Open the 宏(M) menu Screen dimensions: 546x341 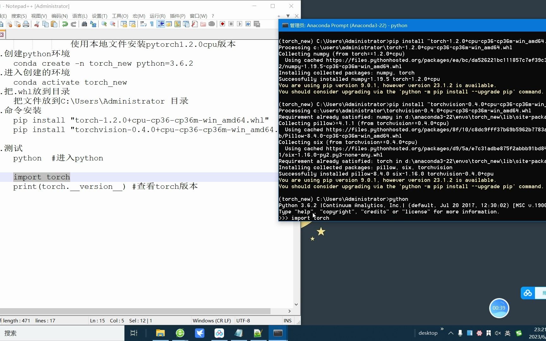(x=139, y=16)
